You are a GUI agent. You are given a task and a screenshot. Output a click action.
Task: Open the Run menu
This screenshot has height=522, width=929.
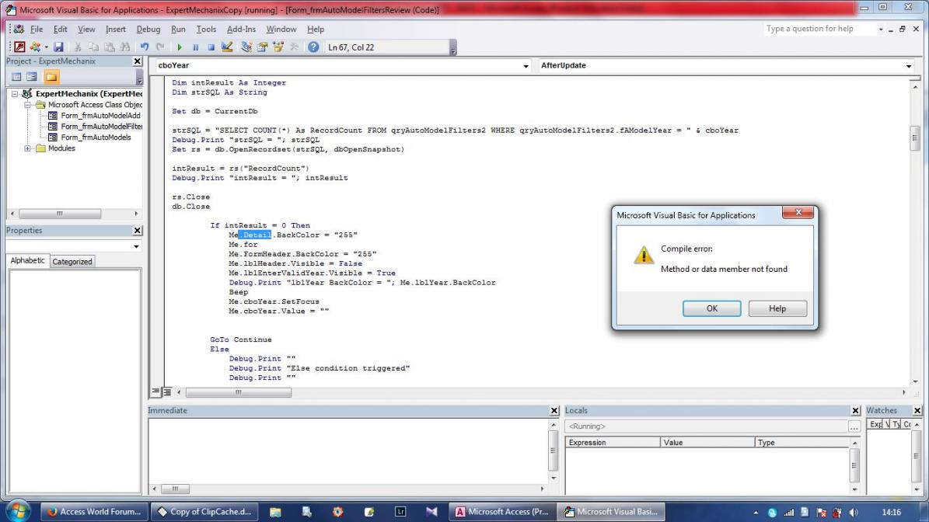178,29
